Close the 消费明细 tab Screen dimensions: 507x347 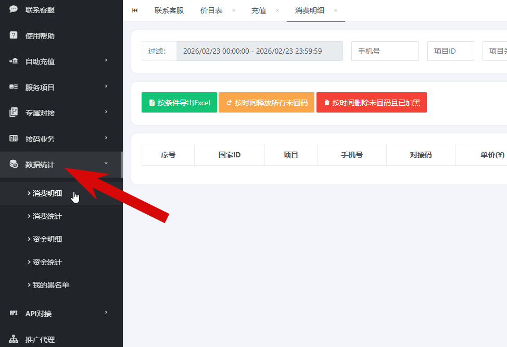[336, 10]
